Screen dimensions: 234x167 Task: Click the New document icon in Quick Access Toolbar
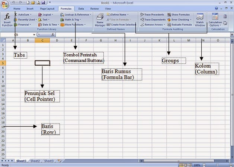(28, 3)
